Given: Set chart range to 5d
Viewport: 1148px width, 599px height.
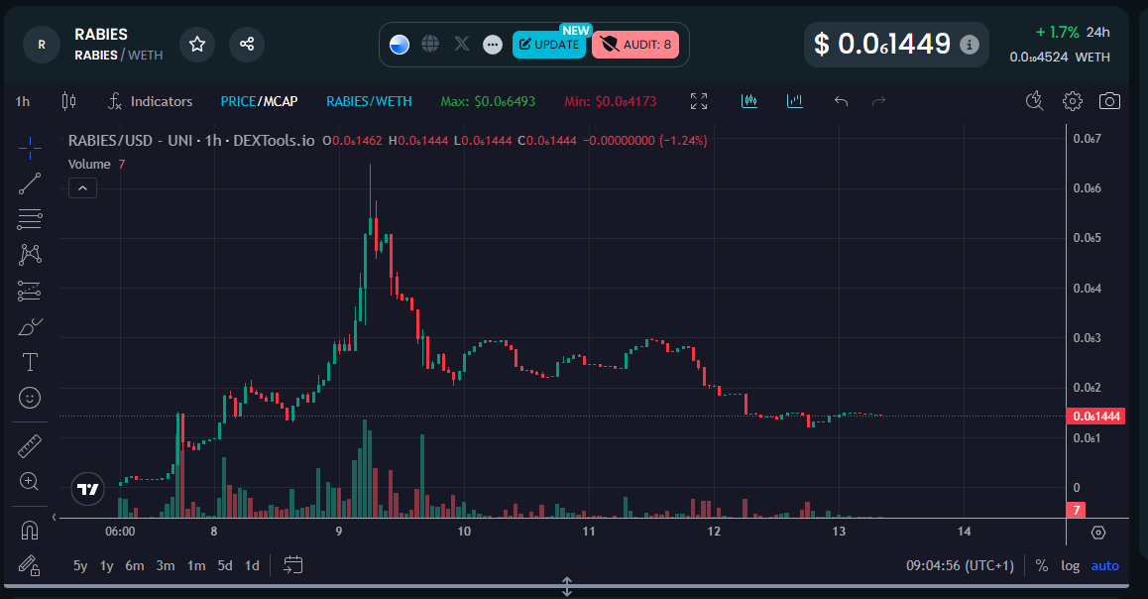Looking at the screenshot, I should click(225, 565).
